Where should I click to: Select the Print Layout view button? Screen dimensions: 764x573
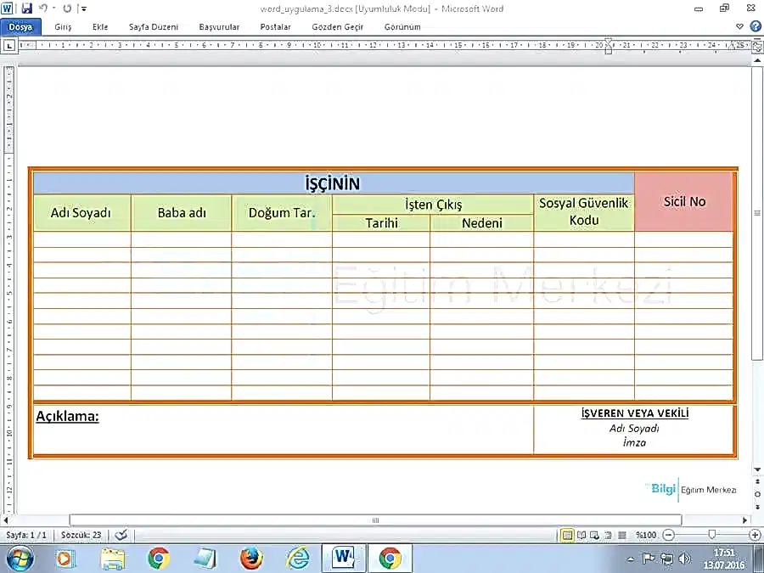point(567,535)
